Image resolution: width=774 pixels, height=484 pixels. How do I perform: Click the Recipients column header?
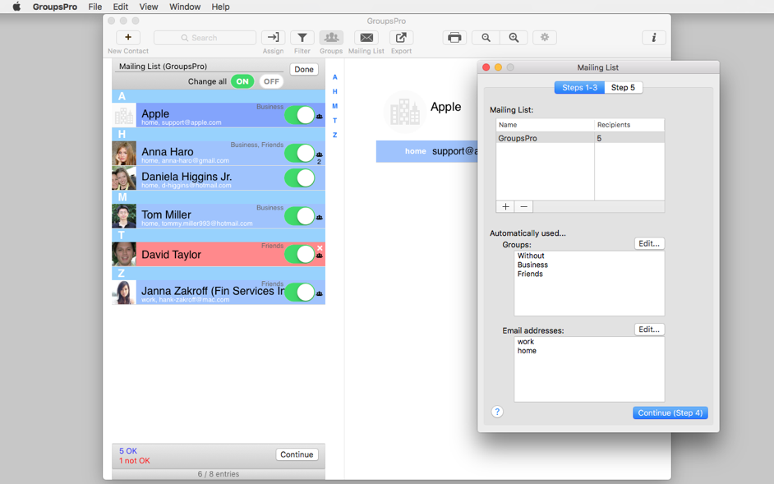(x=629, y=125)
